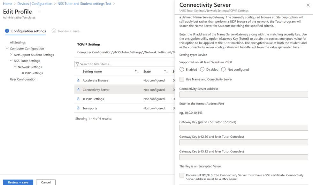Image resolution: width=313 pixels, height=185 pixels.
Task: Click the Computer Configuration path text
Action: 126,52
